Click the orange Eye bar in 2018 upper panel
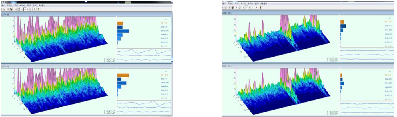The width and height of the screenshot is (397, 117). click(342, 22)
